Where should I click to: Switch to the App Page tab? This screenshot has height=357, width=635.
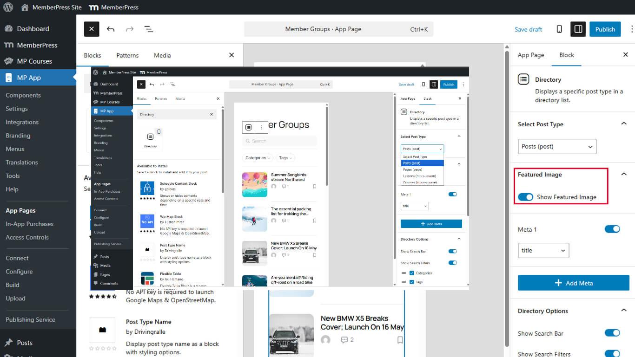click(x=531, y=55)
